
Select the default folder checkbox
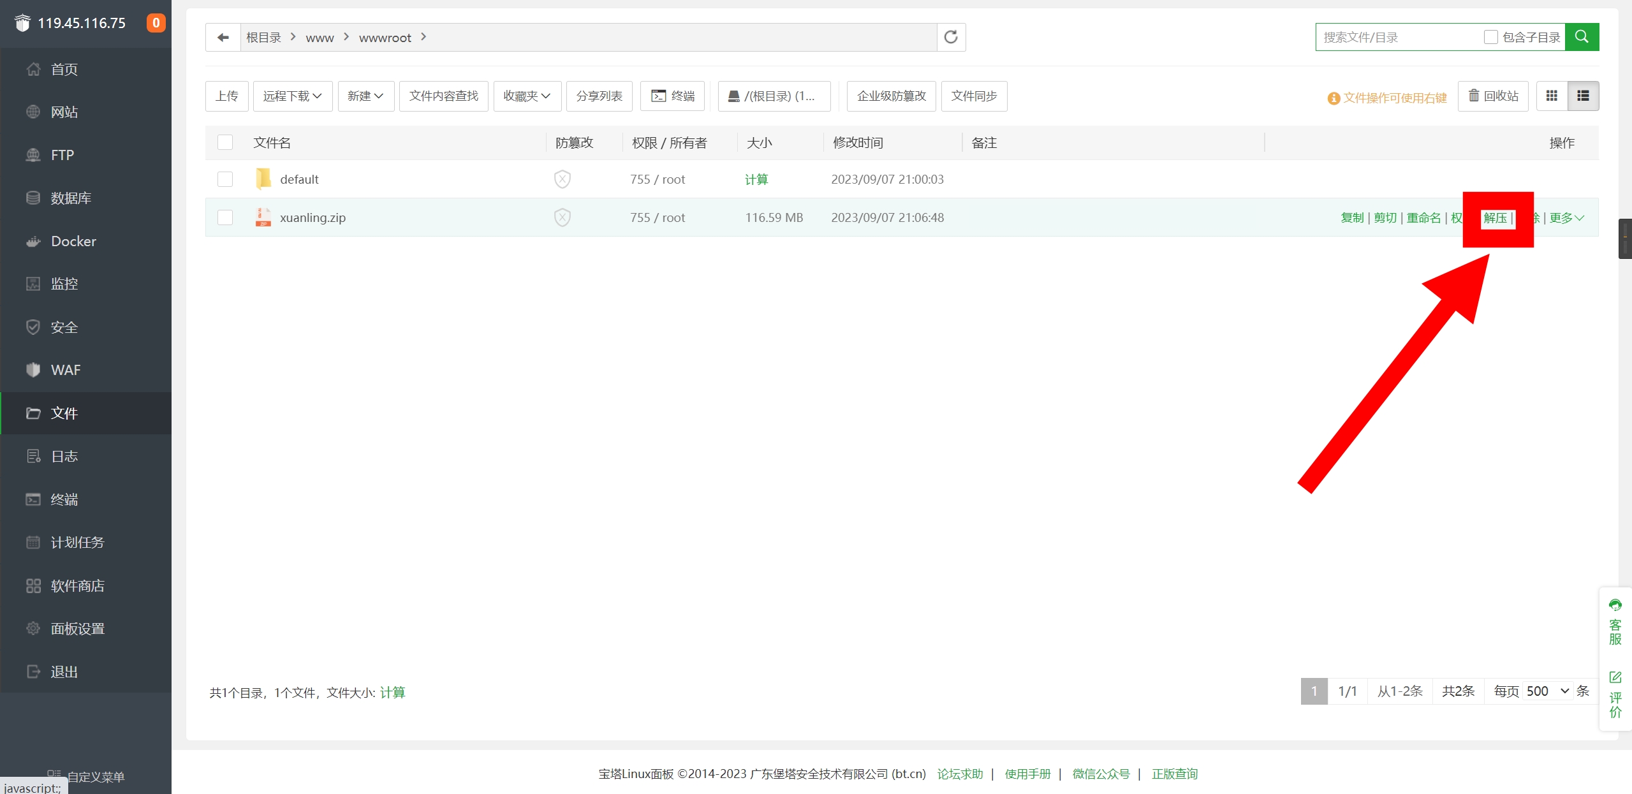[x=225, y=179]
